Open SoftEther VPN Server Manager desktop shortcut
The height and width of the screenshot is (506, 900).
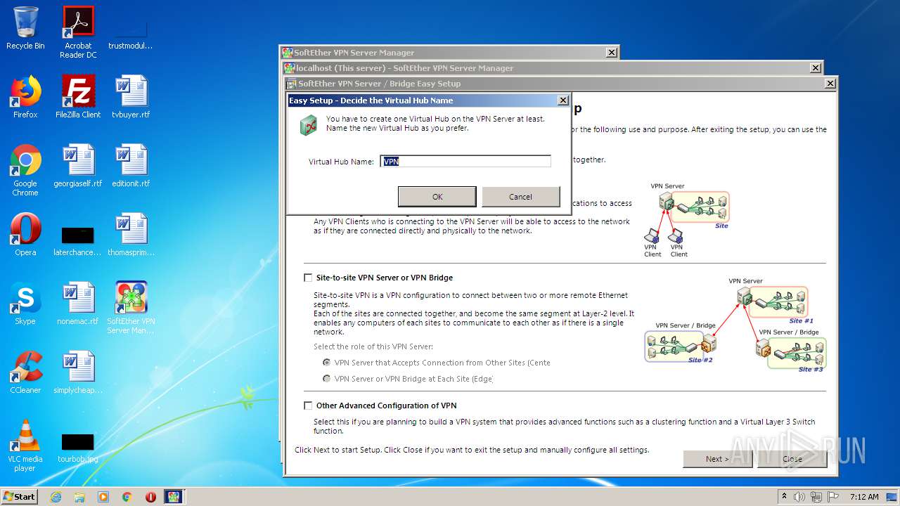(x=131, y=308)
